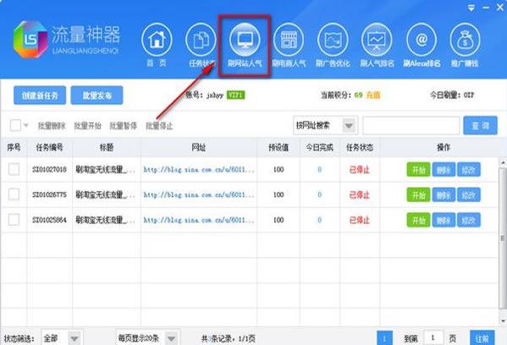Modify task SI01026775 with 修改 button
This screenshot has width=507, height=345.
[469, 194]
